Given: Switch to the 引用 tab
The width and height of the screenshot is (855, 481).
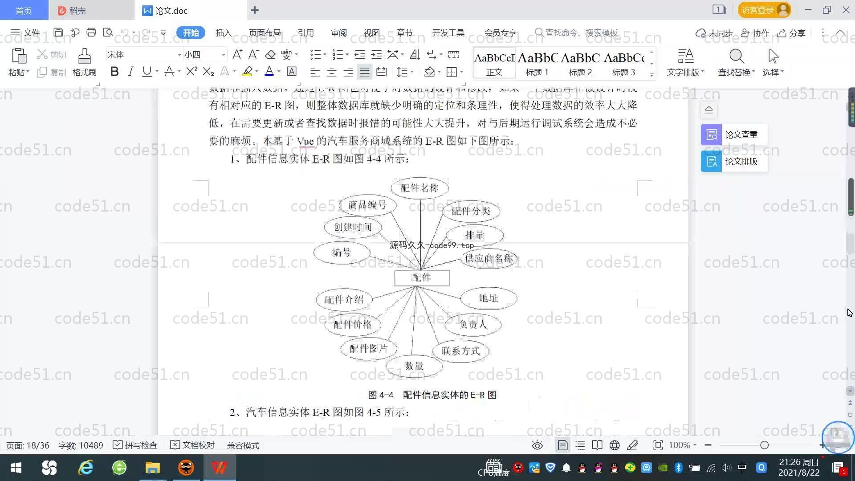Looking at the screenshot, I should (x=305, y=33).
